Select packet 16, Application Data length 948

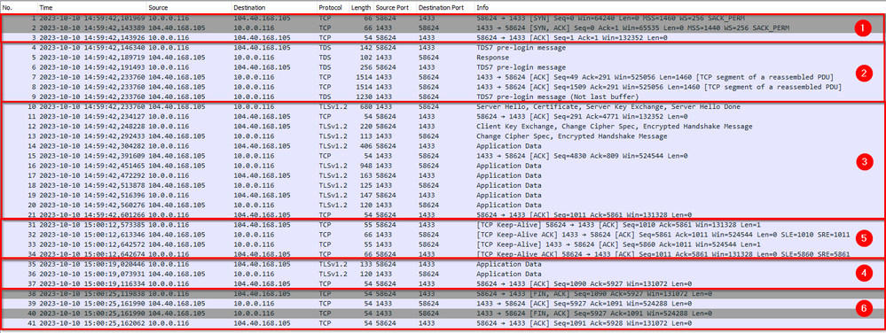point(443,166)
